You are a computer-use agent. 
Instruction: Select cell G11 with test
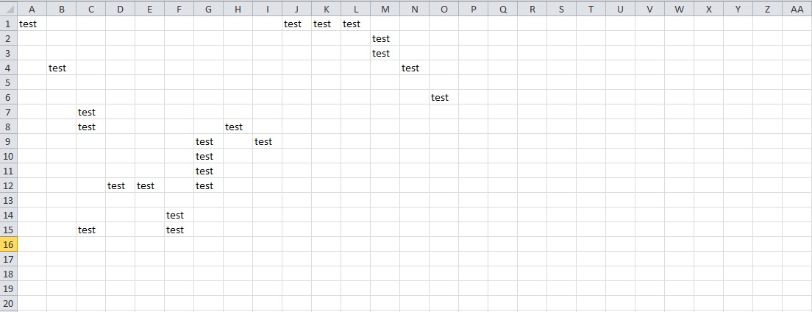[208, 171]
